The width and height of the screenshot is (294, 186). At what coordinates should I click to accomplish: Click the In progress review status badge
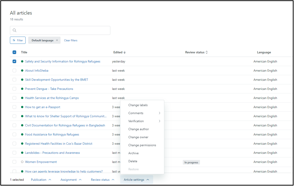click(191, 162)
